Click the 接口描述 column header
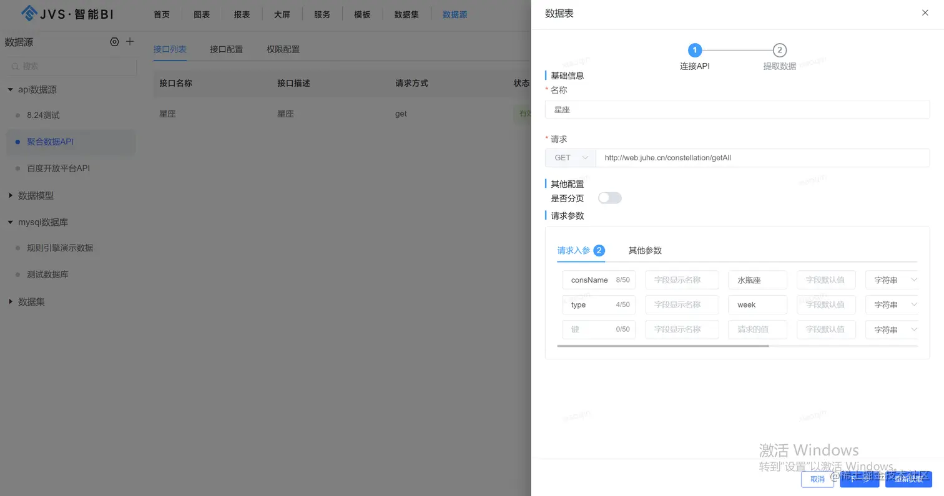The width and height of the screenshot is (944, 496). click(x=293, y=83)
